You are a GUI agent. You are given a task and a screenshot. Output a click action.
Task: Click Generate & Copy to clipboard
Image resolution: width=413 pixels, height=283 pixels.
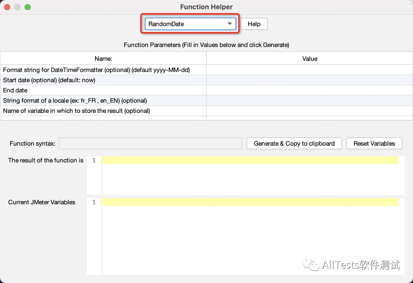tap(294, 144)
